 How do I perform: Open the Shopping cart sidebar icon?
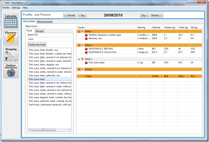tap(11, 54)
